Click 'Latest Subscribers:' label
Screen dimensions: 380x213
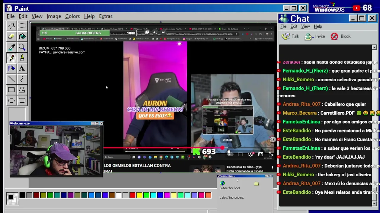point(232,198)
